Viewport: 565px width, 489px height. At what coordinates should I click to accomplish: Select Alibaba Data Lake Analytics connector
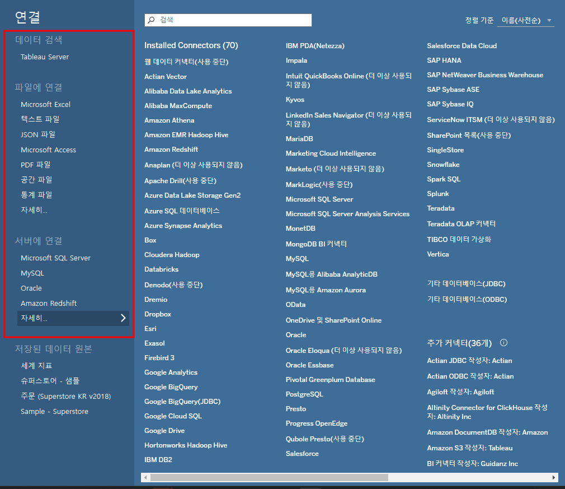[x=188, y=91]
